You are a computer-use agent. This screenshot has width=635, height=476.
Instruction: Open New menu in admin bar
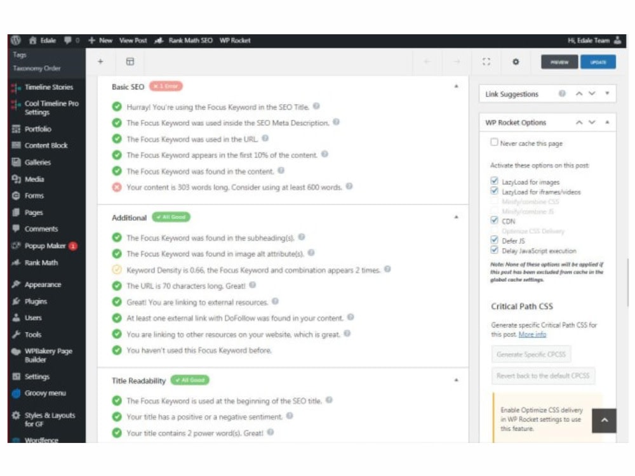[100, 40]
